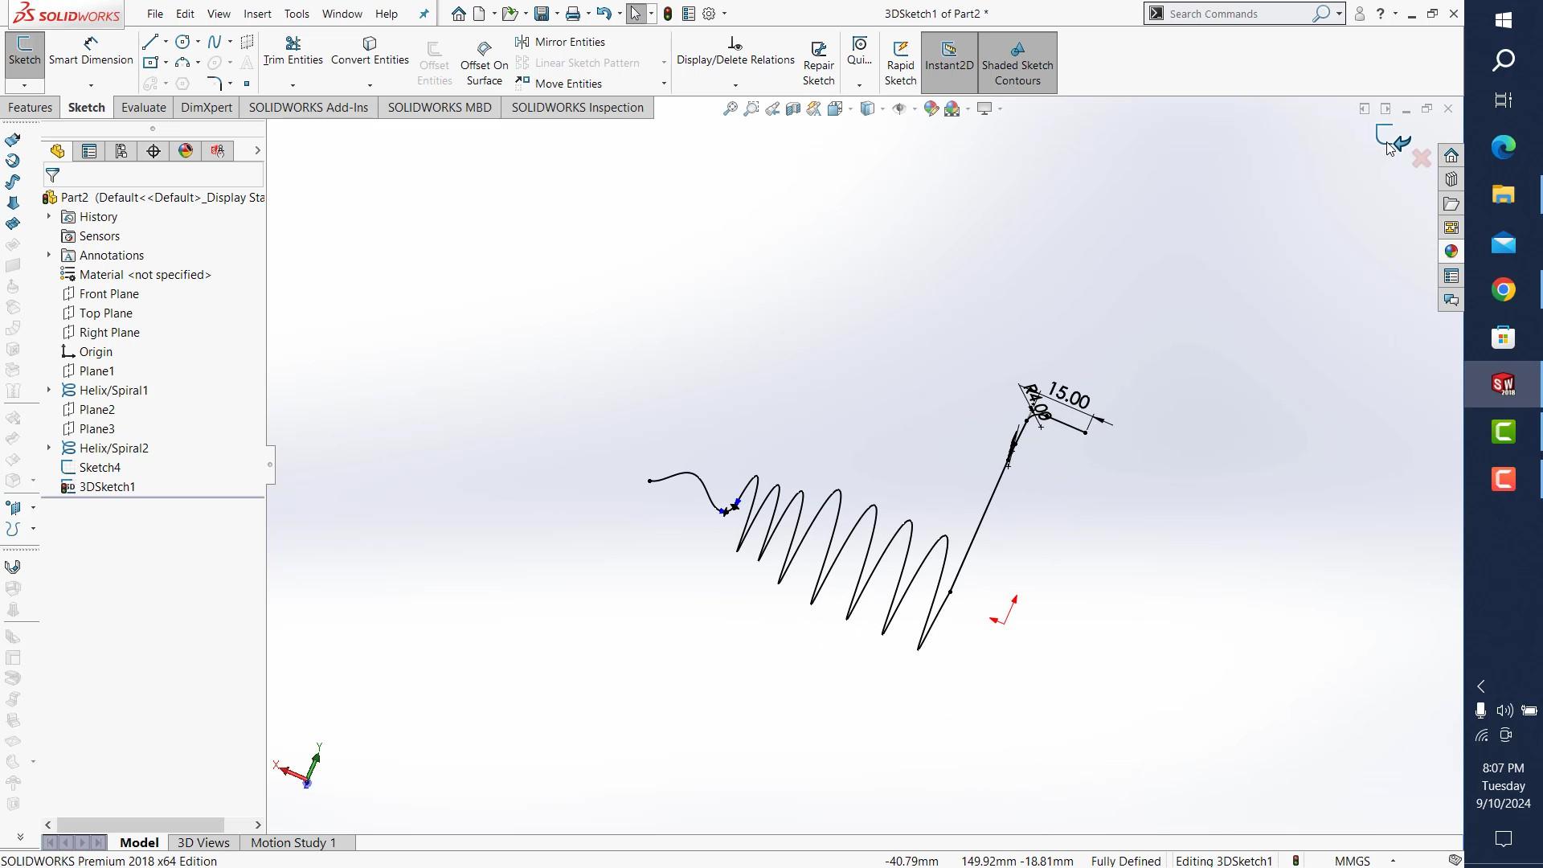Select the Smart Dimension tool
This screenshot has width=1543, height=868.
pyautogui.click(x=91, y=51)
